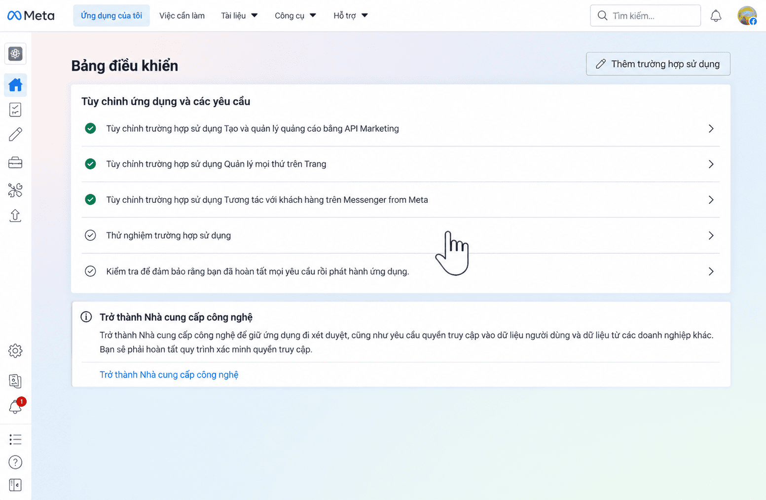
Task: Follow the Trở thành Nhà cung cấp công nghệ link
Action: (x=169, y=375)
